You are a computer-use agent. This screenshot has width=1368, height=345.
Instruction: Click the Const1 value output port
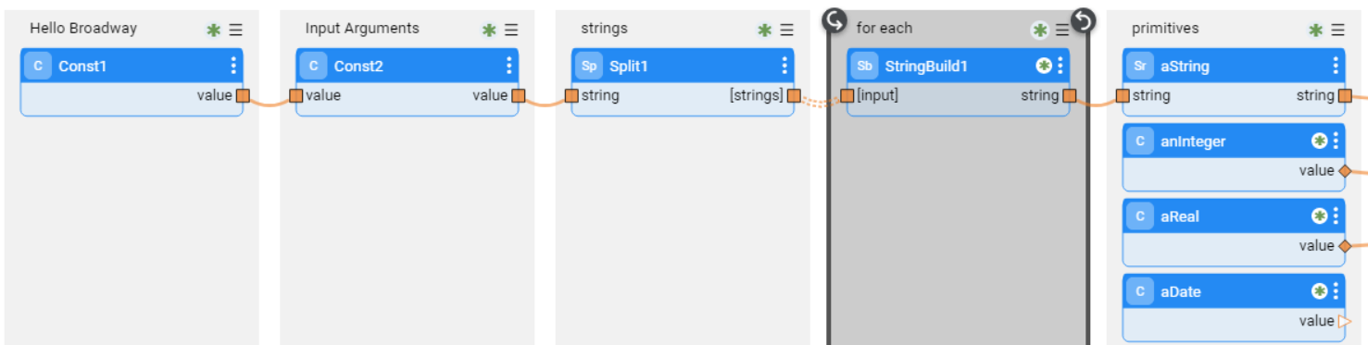(243, 95)
